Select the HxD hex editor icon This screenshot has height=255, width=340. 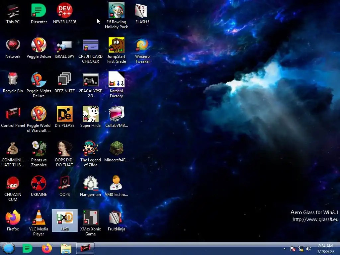[65, 220]
